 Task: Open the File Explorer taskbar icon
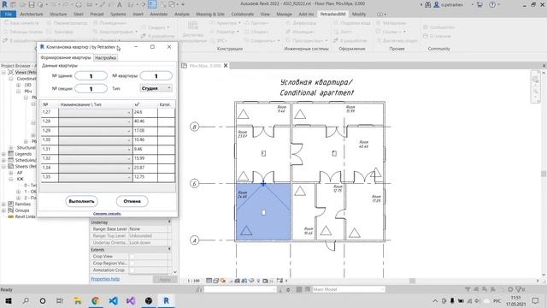click(x=78, y=300)
